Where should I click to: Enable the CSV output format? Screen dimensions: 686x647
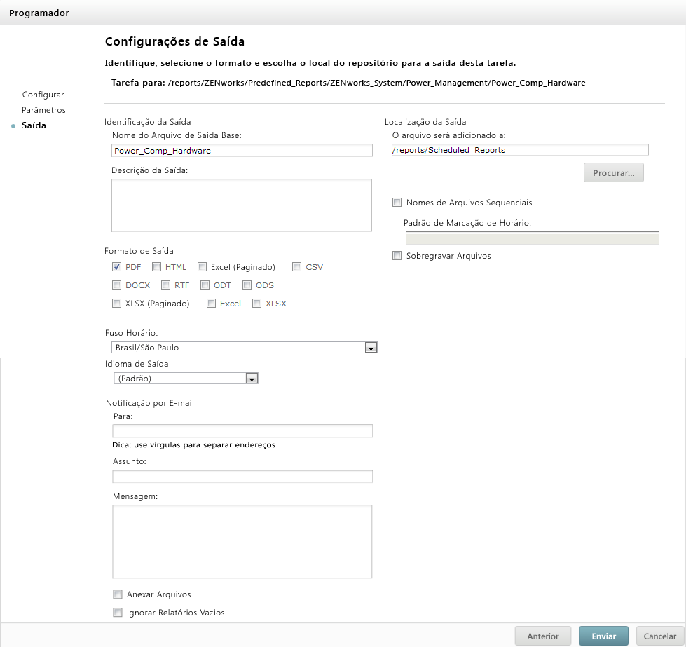coord(297,267)
